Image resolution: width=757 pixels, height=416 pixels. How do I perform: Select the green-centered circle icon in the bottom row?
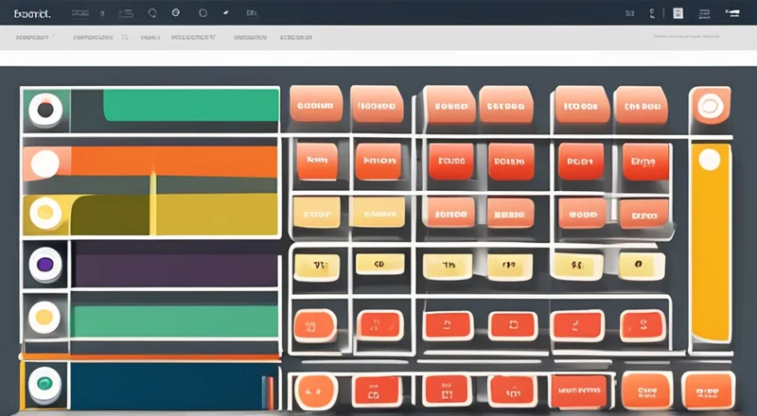[x=44, y=384]
